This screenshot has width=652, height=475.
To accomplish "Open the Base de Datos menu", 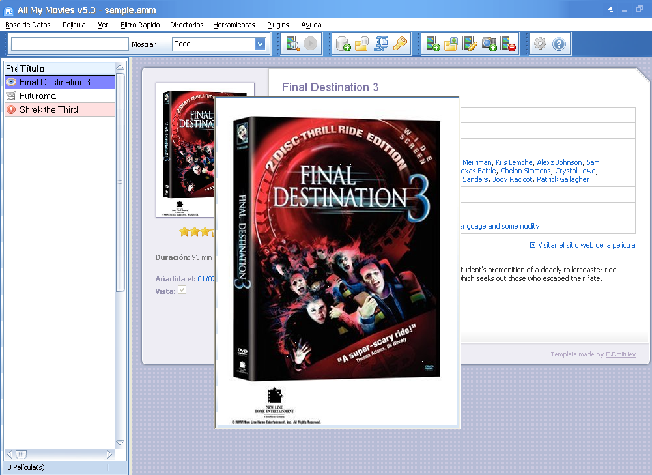I will pyautogui.click(x=28, y=25).
